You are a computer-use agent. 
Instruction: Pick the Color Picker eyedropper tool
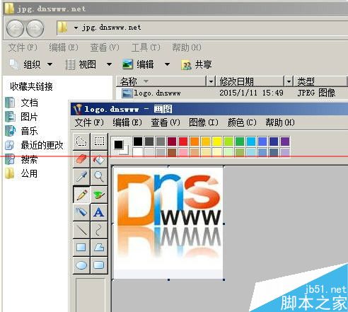coord(81,177)
